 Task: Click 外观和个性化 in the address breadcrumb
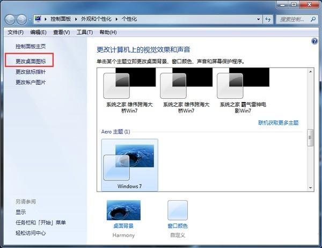[96, 19]
